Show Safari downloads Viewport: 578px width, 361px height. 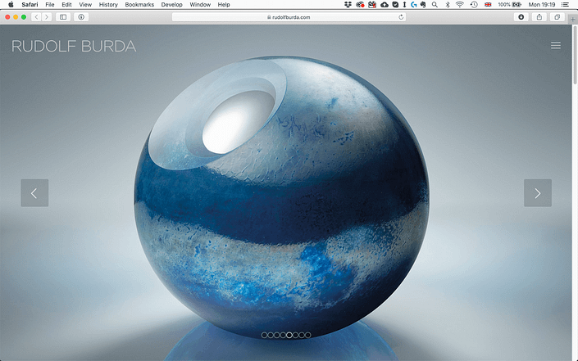tap(521, 17)
